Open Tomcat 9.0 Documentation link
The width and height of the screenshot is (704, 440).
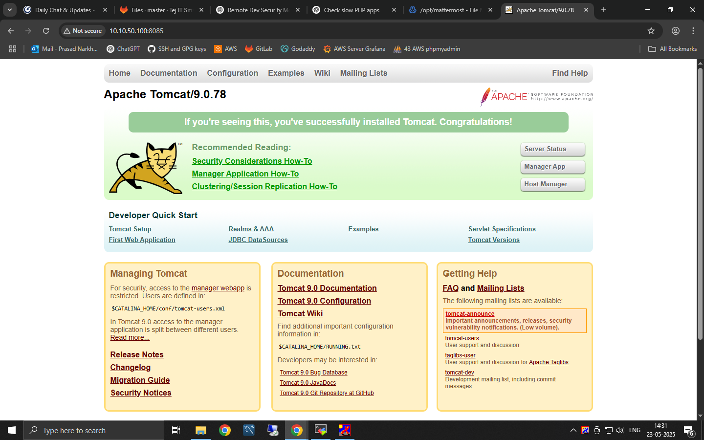(x=327, y=288)
